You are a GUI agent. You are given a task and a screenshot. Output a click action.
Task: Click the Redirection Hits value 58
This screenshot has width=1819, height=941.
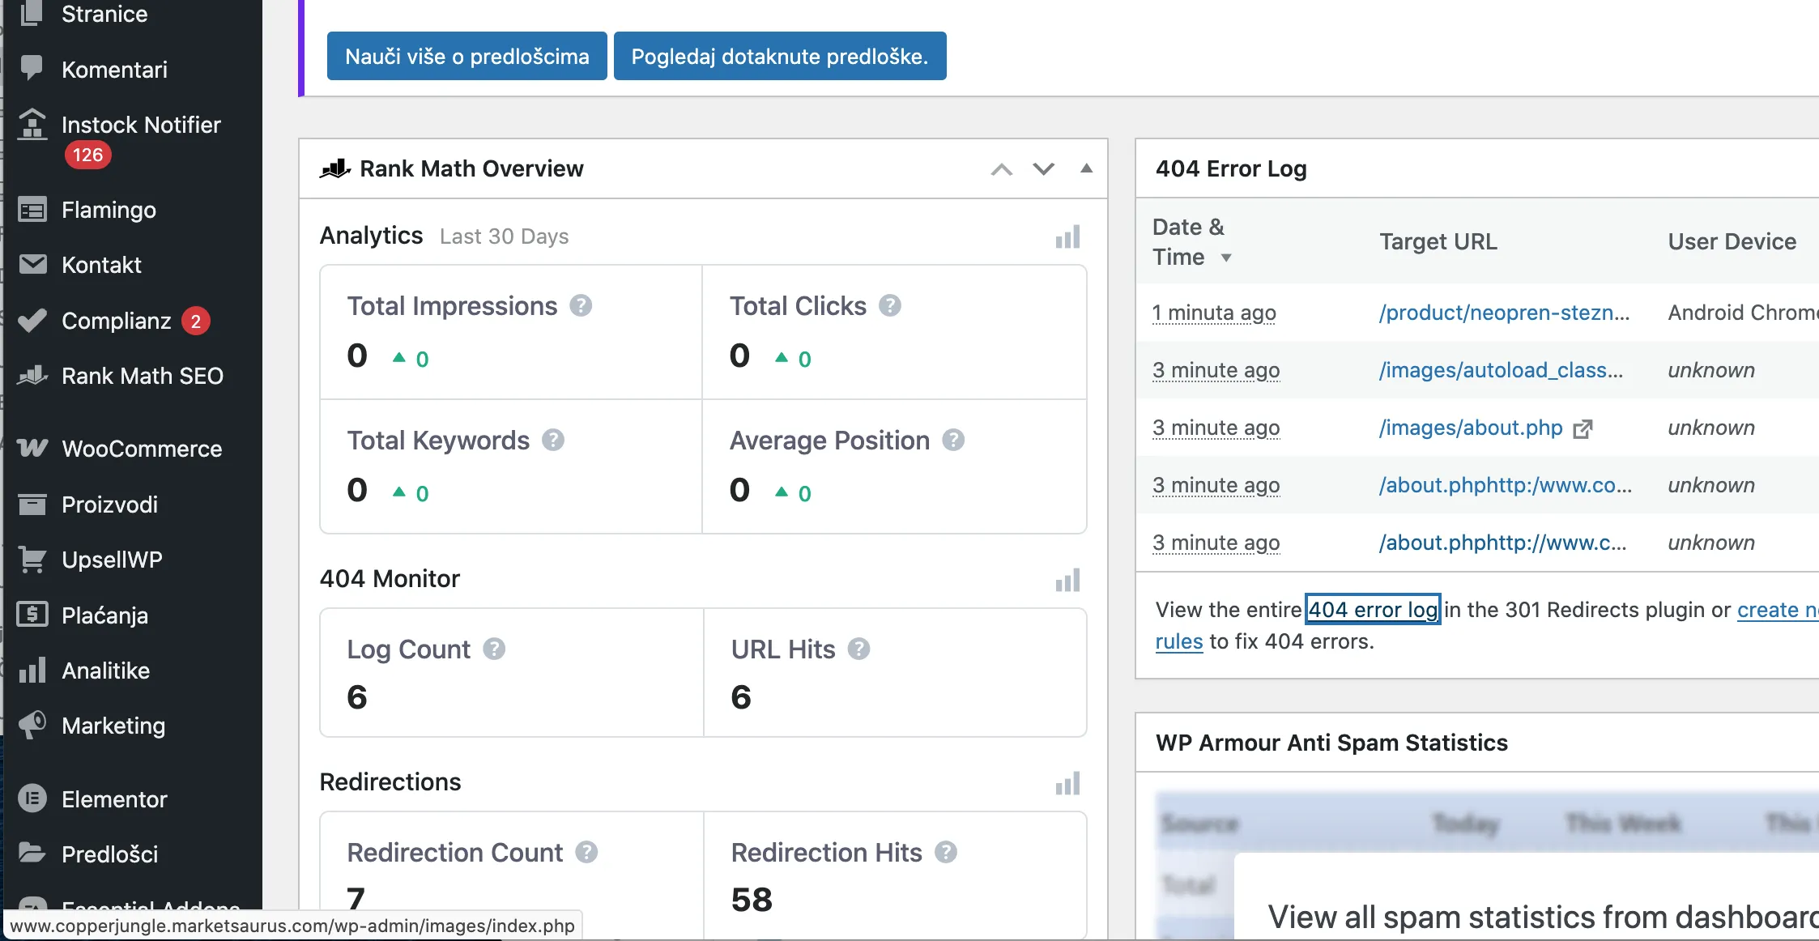point(752,900)
